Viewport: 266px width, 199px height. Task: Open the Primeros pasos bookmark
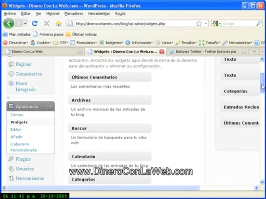tap(48, 34)
